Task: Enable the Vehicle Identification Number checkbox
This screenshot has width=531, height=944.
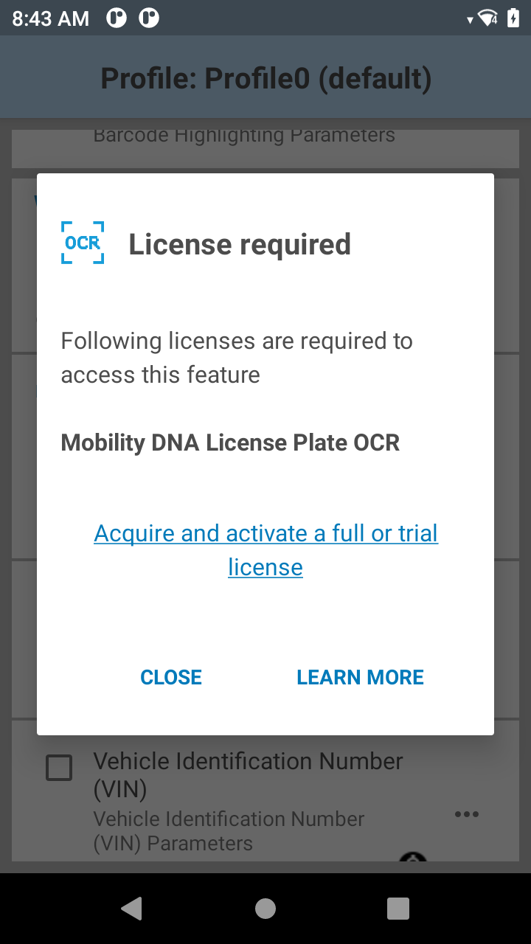Action: click(59, 768)
